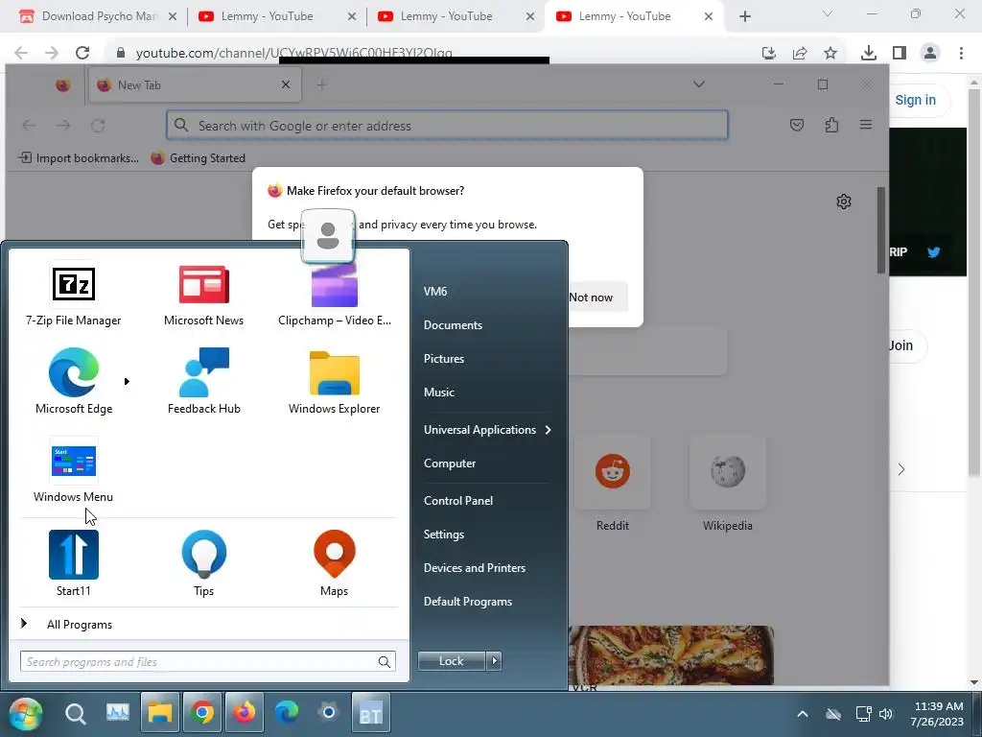Open the Tips app
Screen dimensions: 982x737
coord(203,562)
